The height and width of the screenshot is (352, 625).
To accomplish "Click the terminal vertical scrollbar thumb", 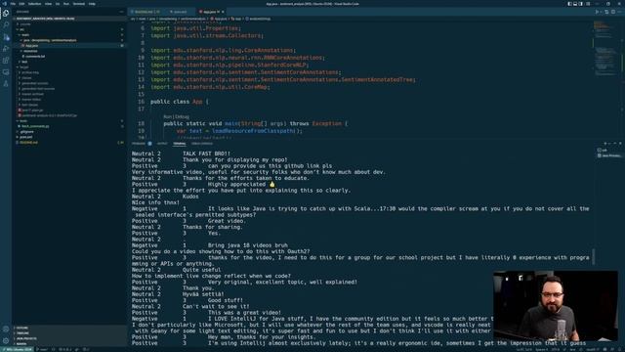I will tap(594, 256).
